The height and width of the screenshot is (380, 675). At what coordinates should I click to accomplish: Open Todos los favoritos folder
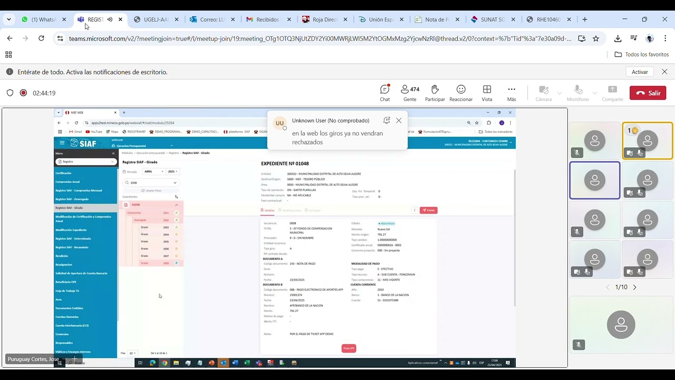click(642, 54)
